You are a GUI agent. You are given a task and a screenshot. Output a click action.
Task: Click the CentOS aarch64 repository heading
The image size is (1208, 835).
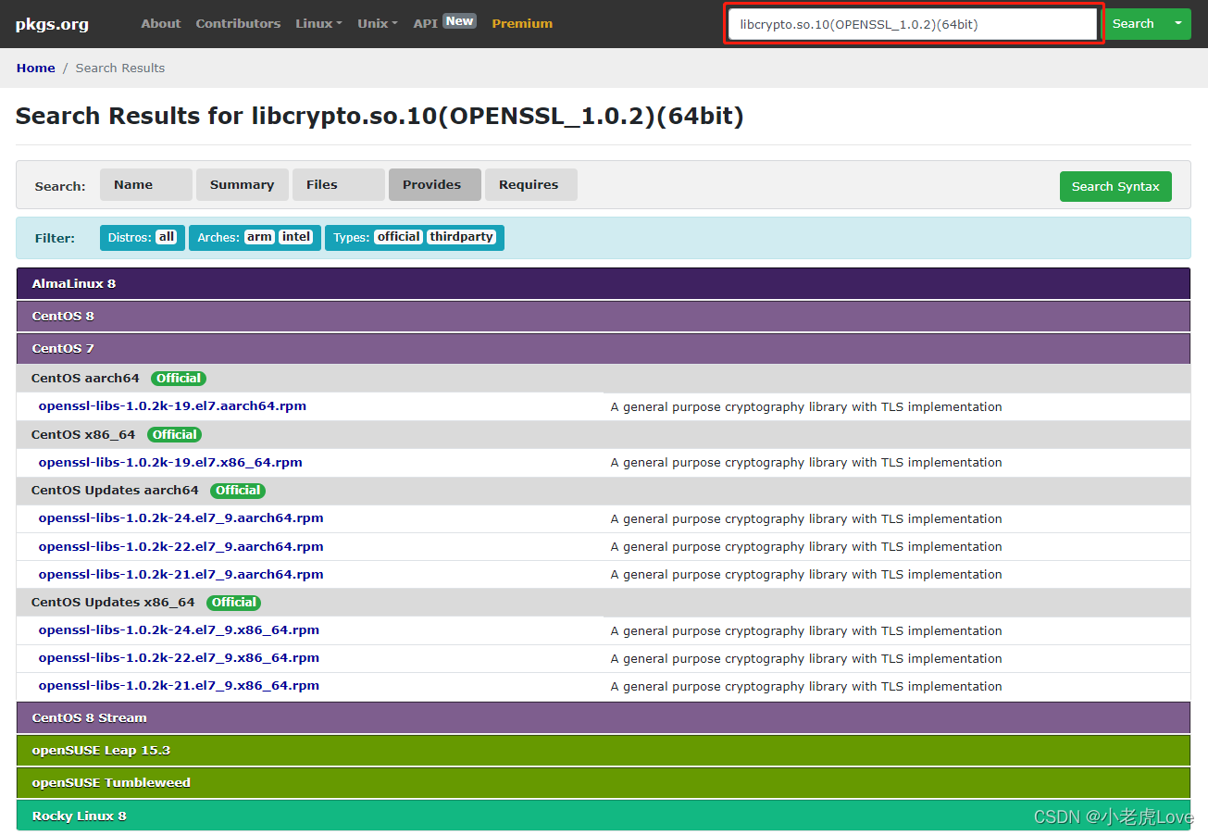pos(85,378)
